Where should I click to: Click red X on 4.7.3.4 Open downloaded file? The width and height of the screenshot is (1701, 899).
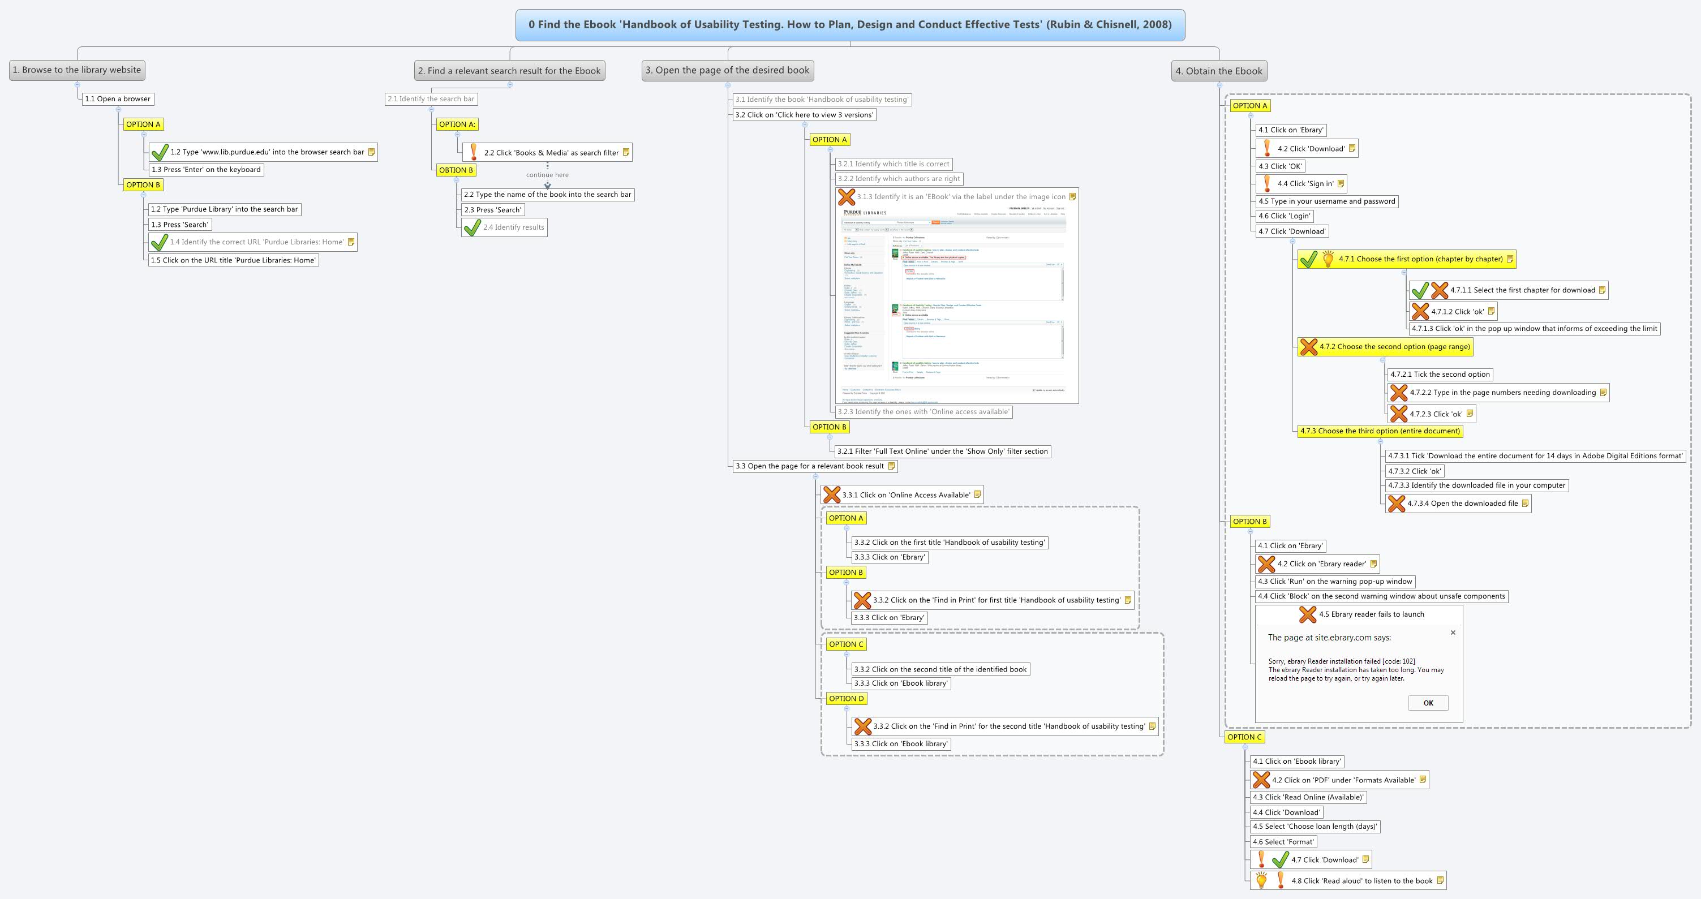pos(1396,504)
